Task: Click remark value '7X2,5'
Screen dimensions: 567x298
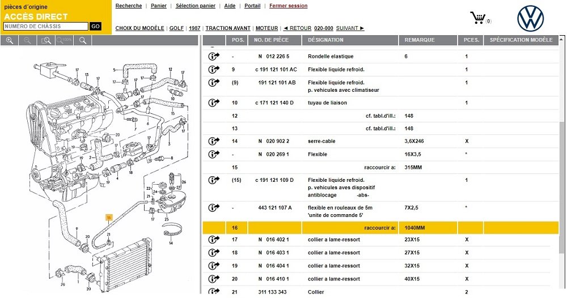Action: click(411, 208)
